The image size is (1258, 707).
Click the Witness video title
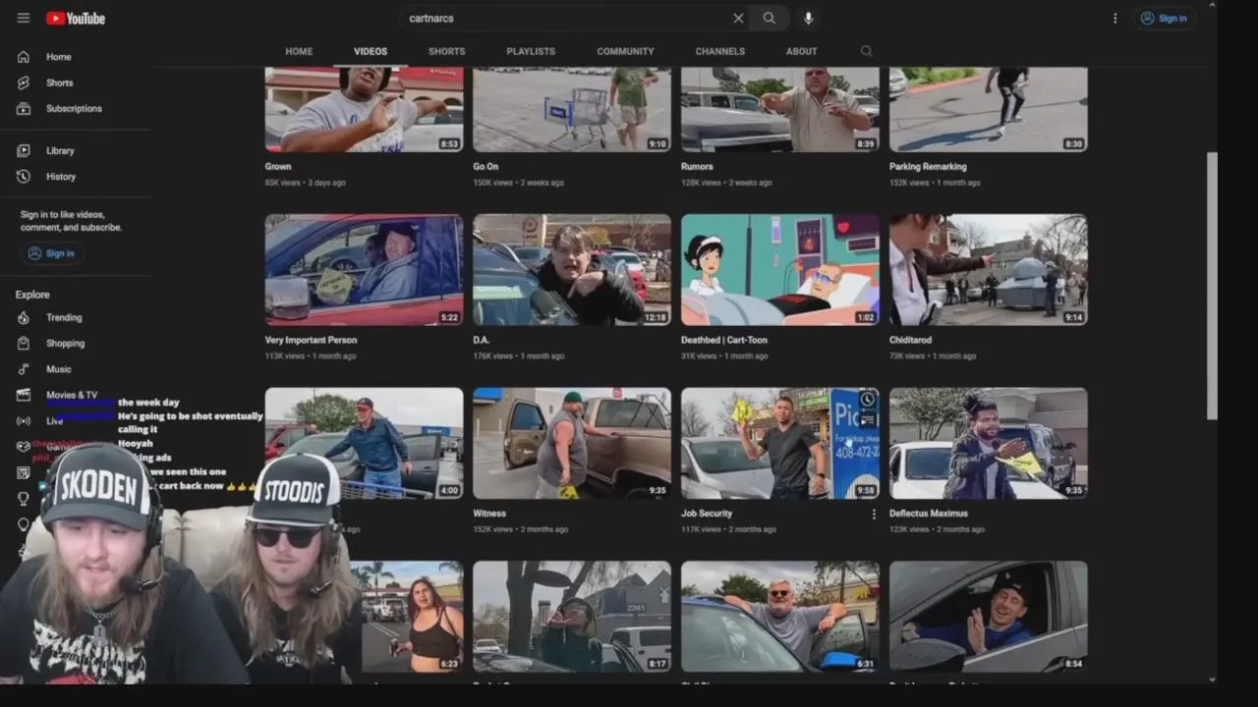(x=489, y=514)
